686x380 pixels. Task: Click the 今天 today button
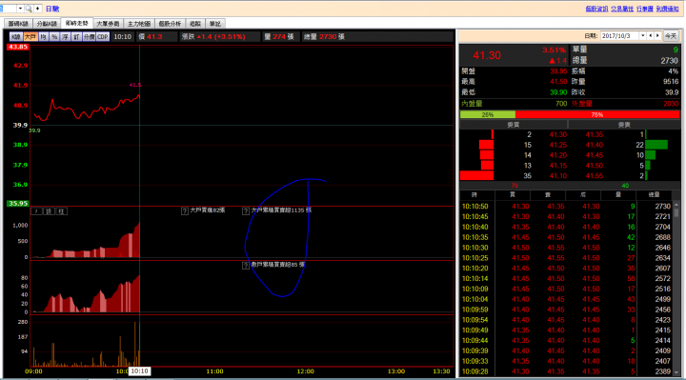point(671,36)
